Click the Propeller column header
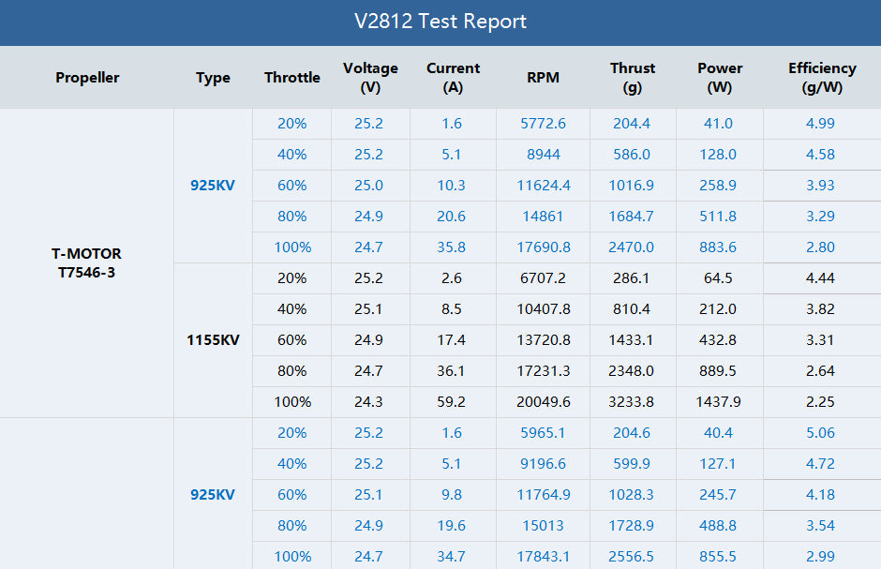Image resolution: width=881 pixels, height=569 pixels. coord(87,78)
